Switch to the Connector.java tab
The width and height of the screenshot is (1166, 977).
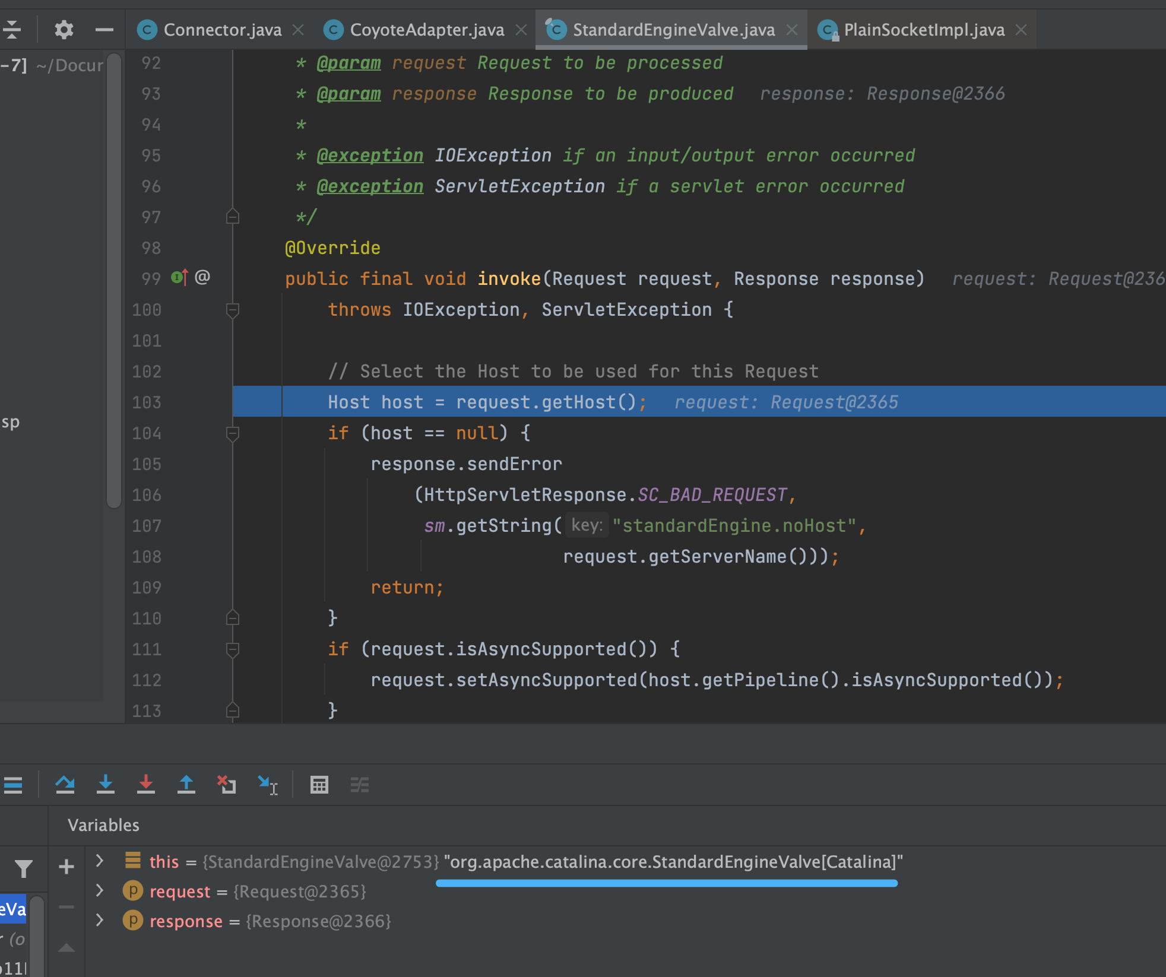pyautogui.click(x=222, y=30)
